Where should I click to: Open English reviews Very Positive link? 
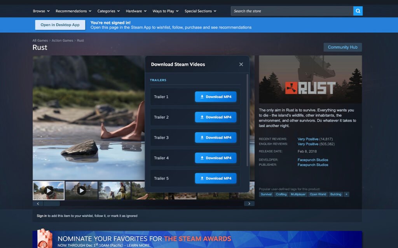(308, 144)
